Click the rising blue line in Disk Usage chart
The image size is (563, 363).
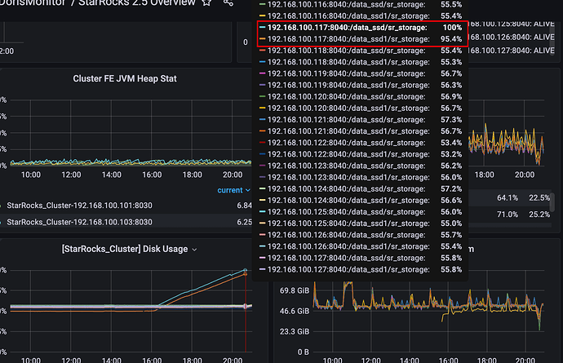201,287
